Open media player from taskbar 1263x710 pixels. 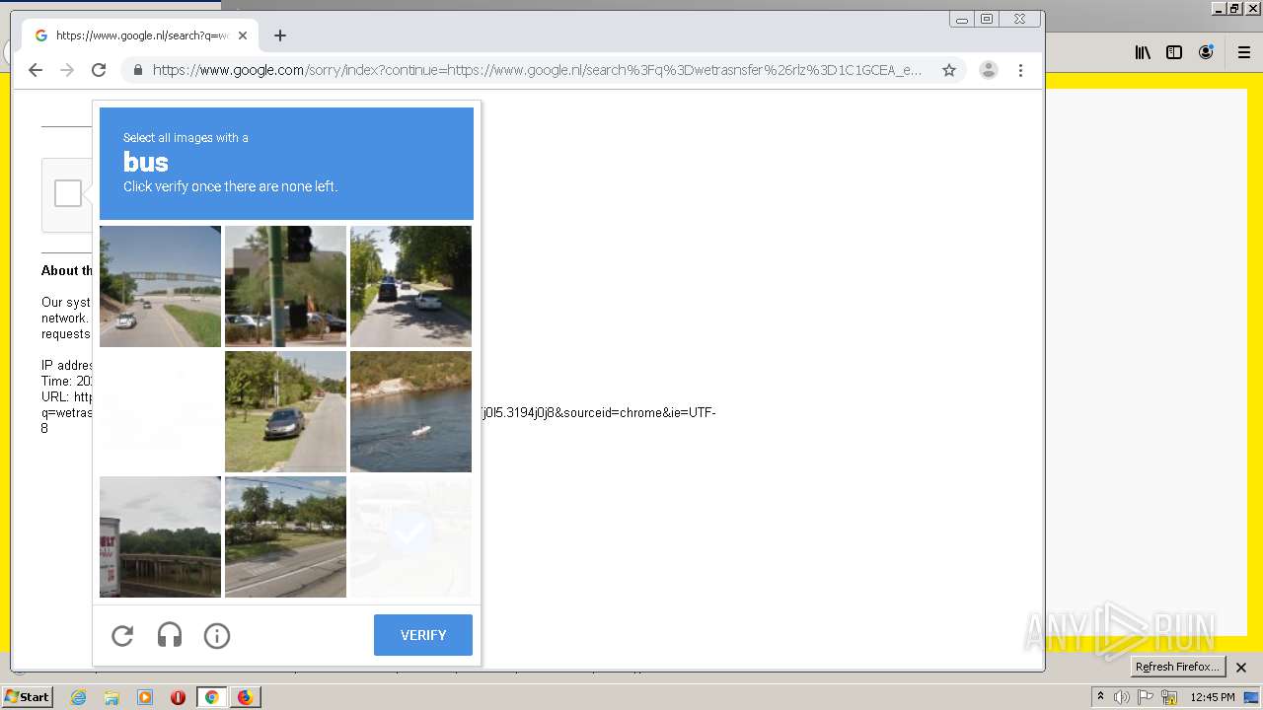tap(145, 697)
